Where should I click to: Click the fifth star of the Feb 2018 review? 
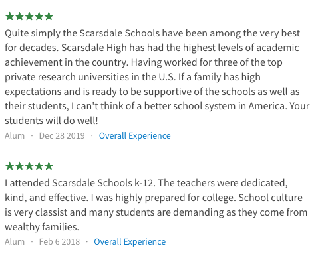pos(49,166)
